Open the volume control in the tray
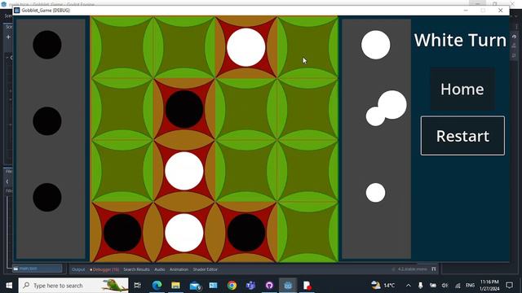 445,286
